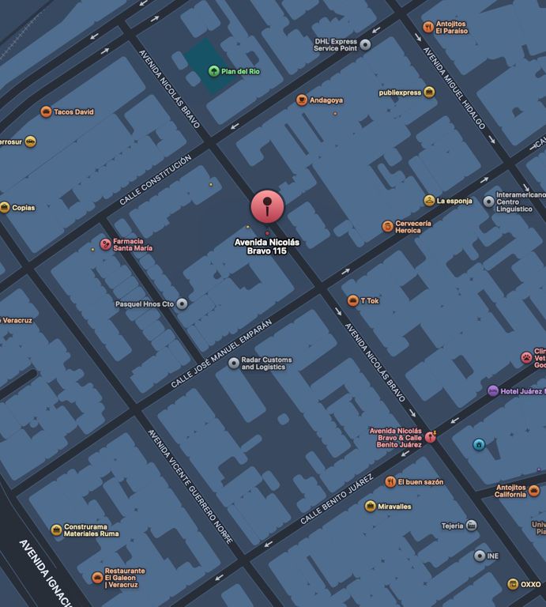This screenshot has width=546, height=607.
Task: Select the T Tok shop icon
Action: [353, 300]
